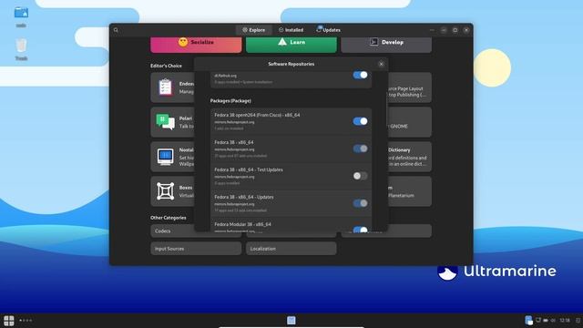Click the clock in the taskbar
Image resolution: width=583 pixels, height=328 pixels.
click(565, 320)
